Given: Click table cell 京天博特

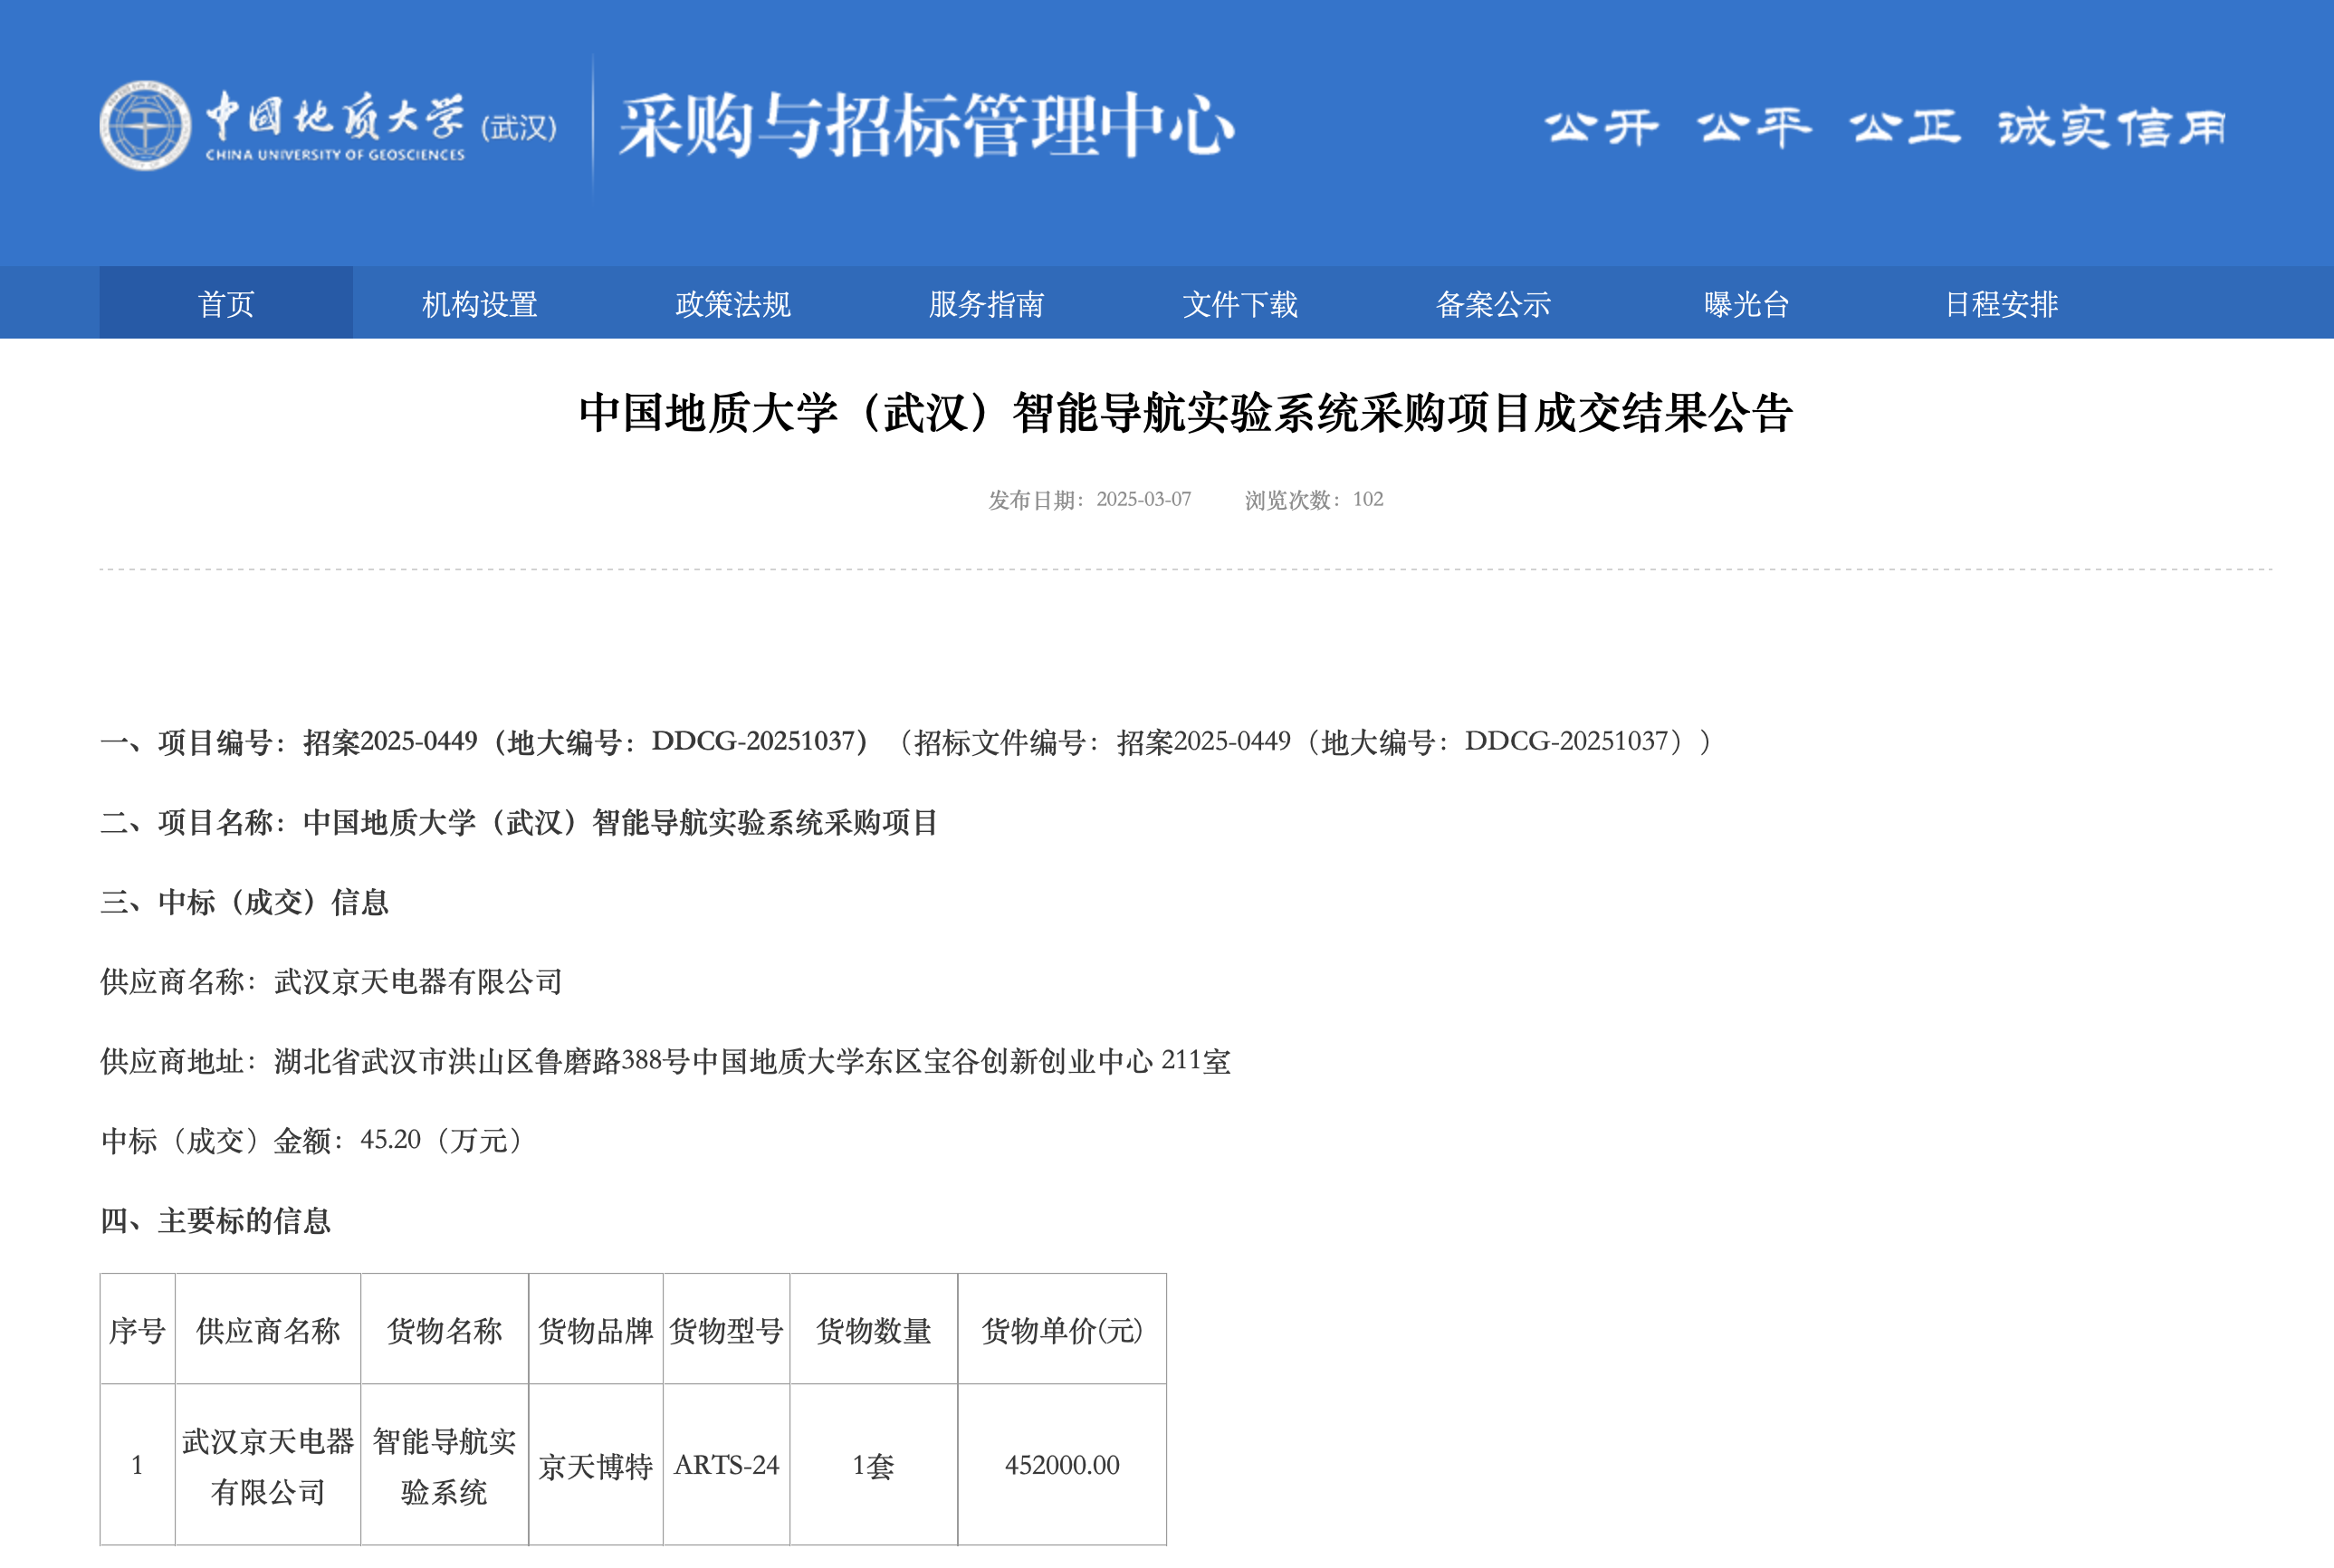Looking at the screenshot, I should [596, 1466].
